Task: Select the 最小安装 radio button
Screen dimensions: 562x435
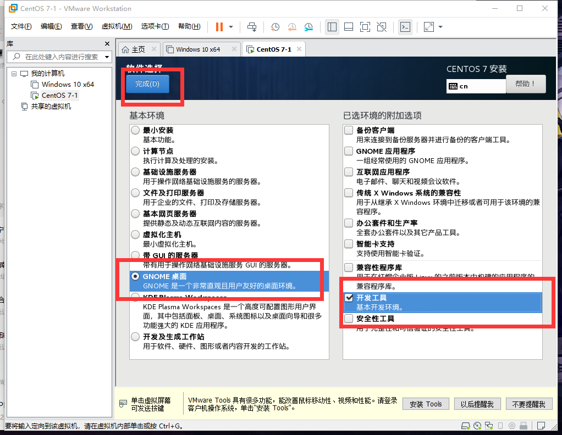Action: 135,130
